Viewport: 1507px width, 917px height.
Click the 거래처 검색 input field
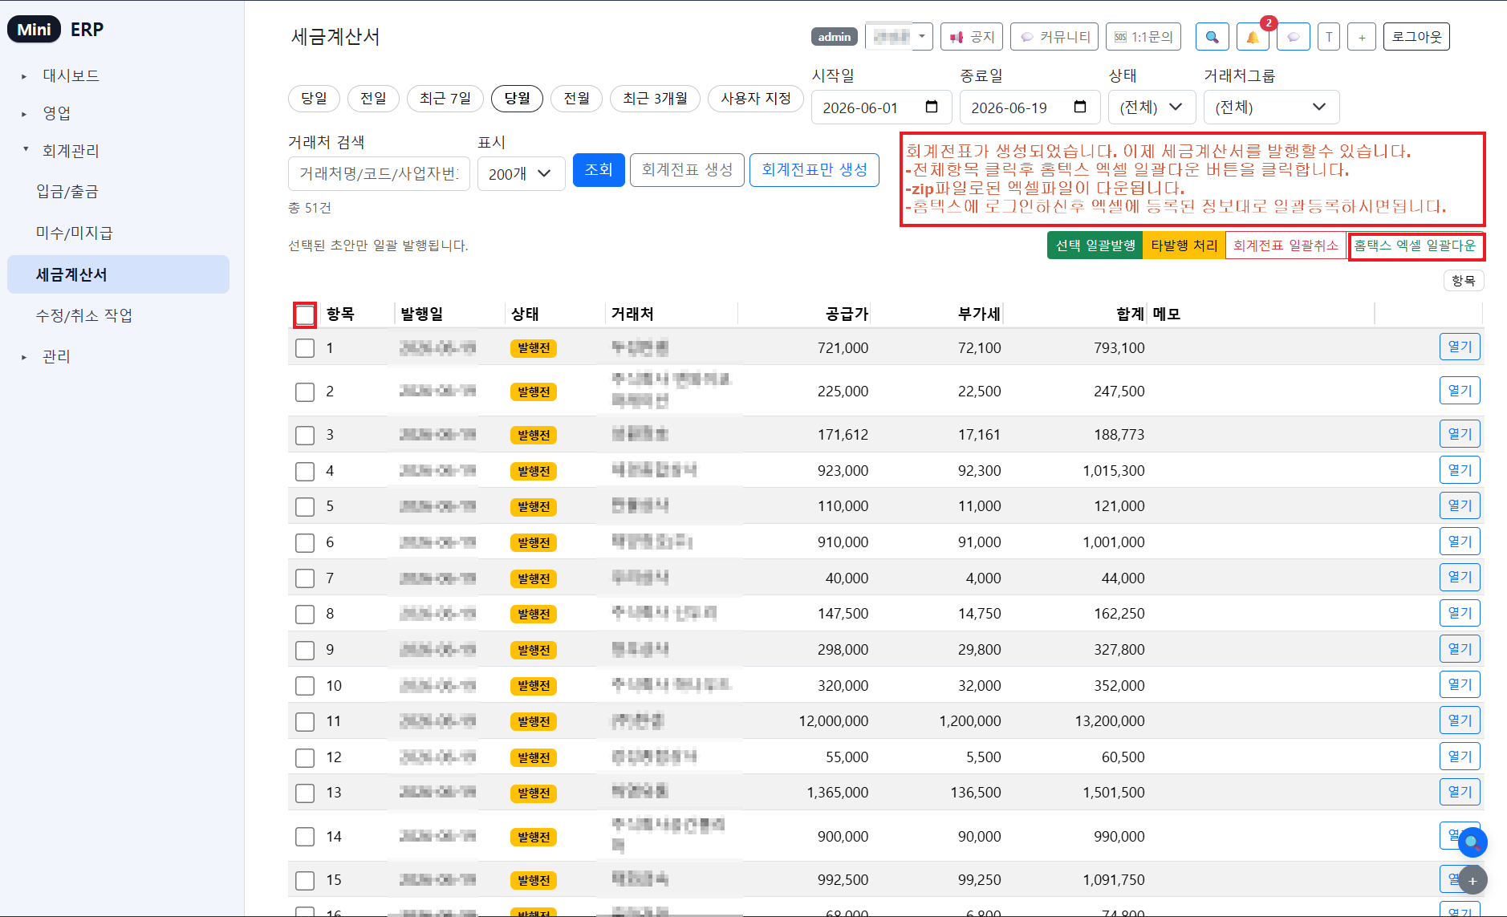coord(379,174)
